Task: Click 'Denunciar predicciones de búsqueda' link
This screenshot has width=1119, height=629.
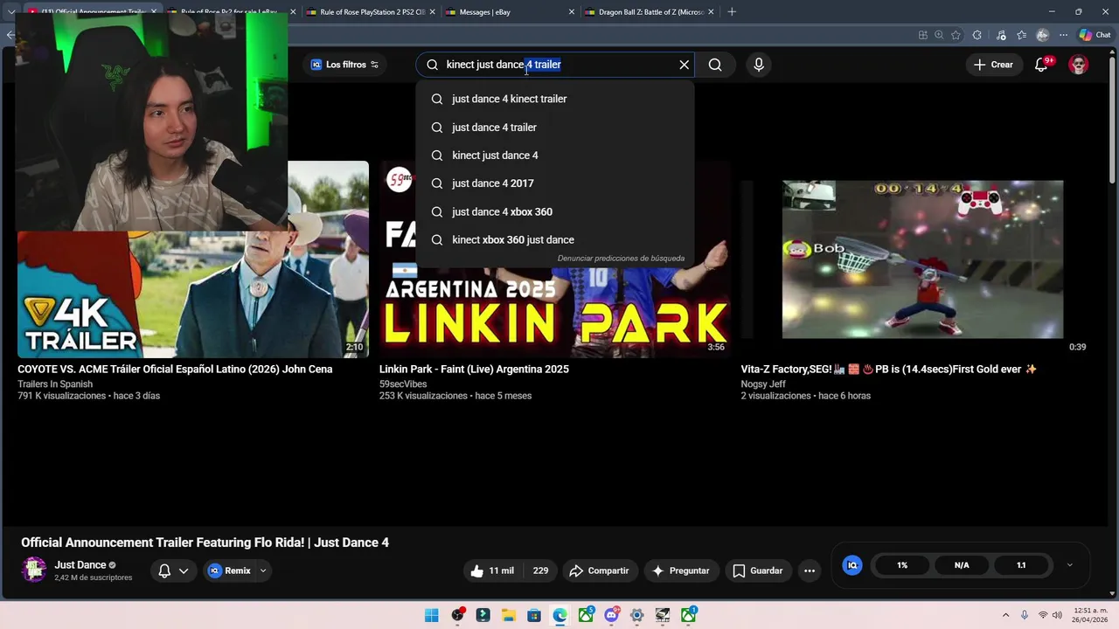Action: click(621, 259)
